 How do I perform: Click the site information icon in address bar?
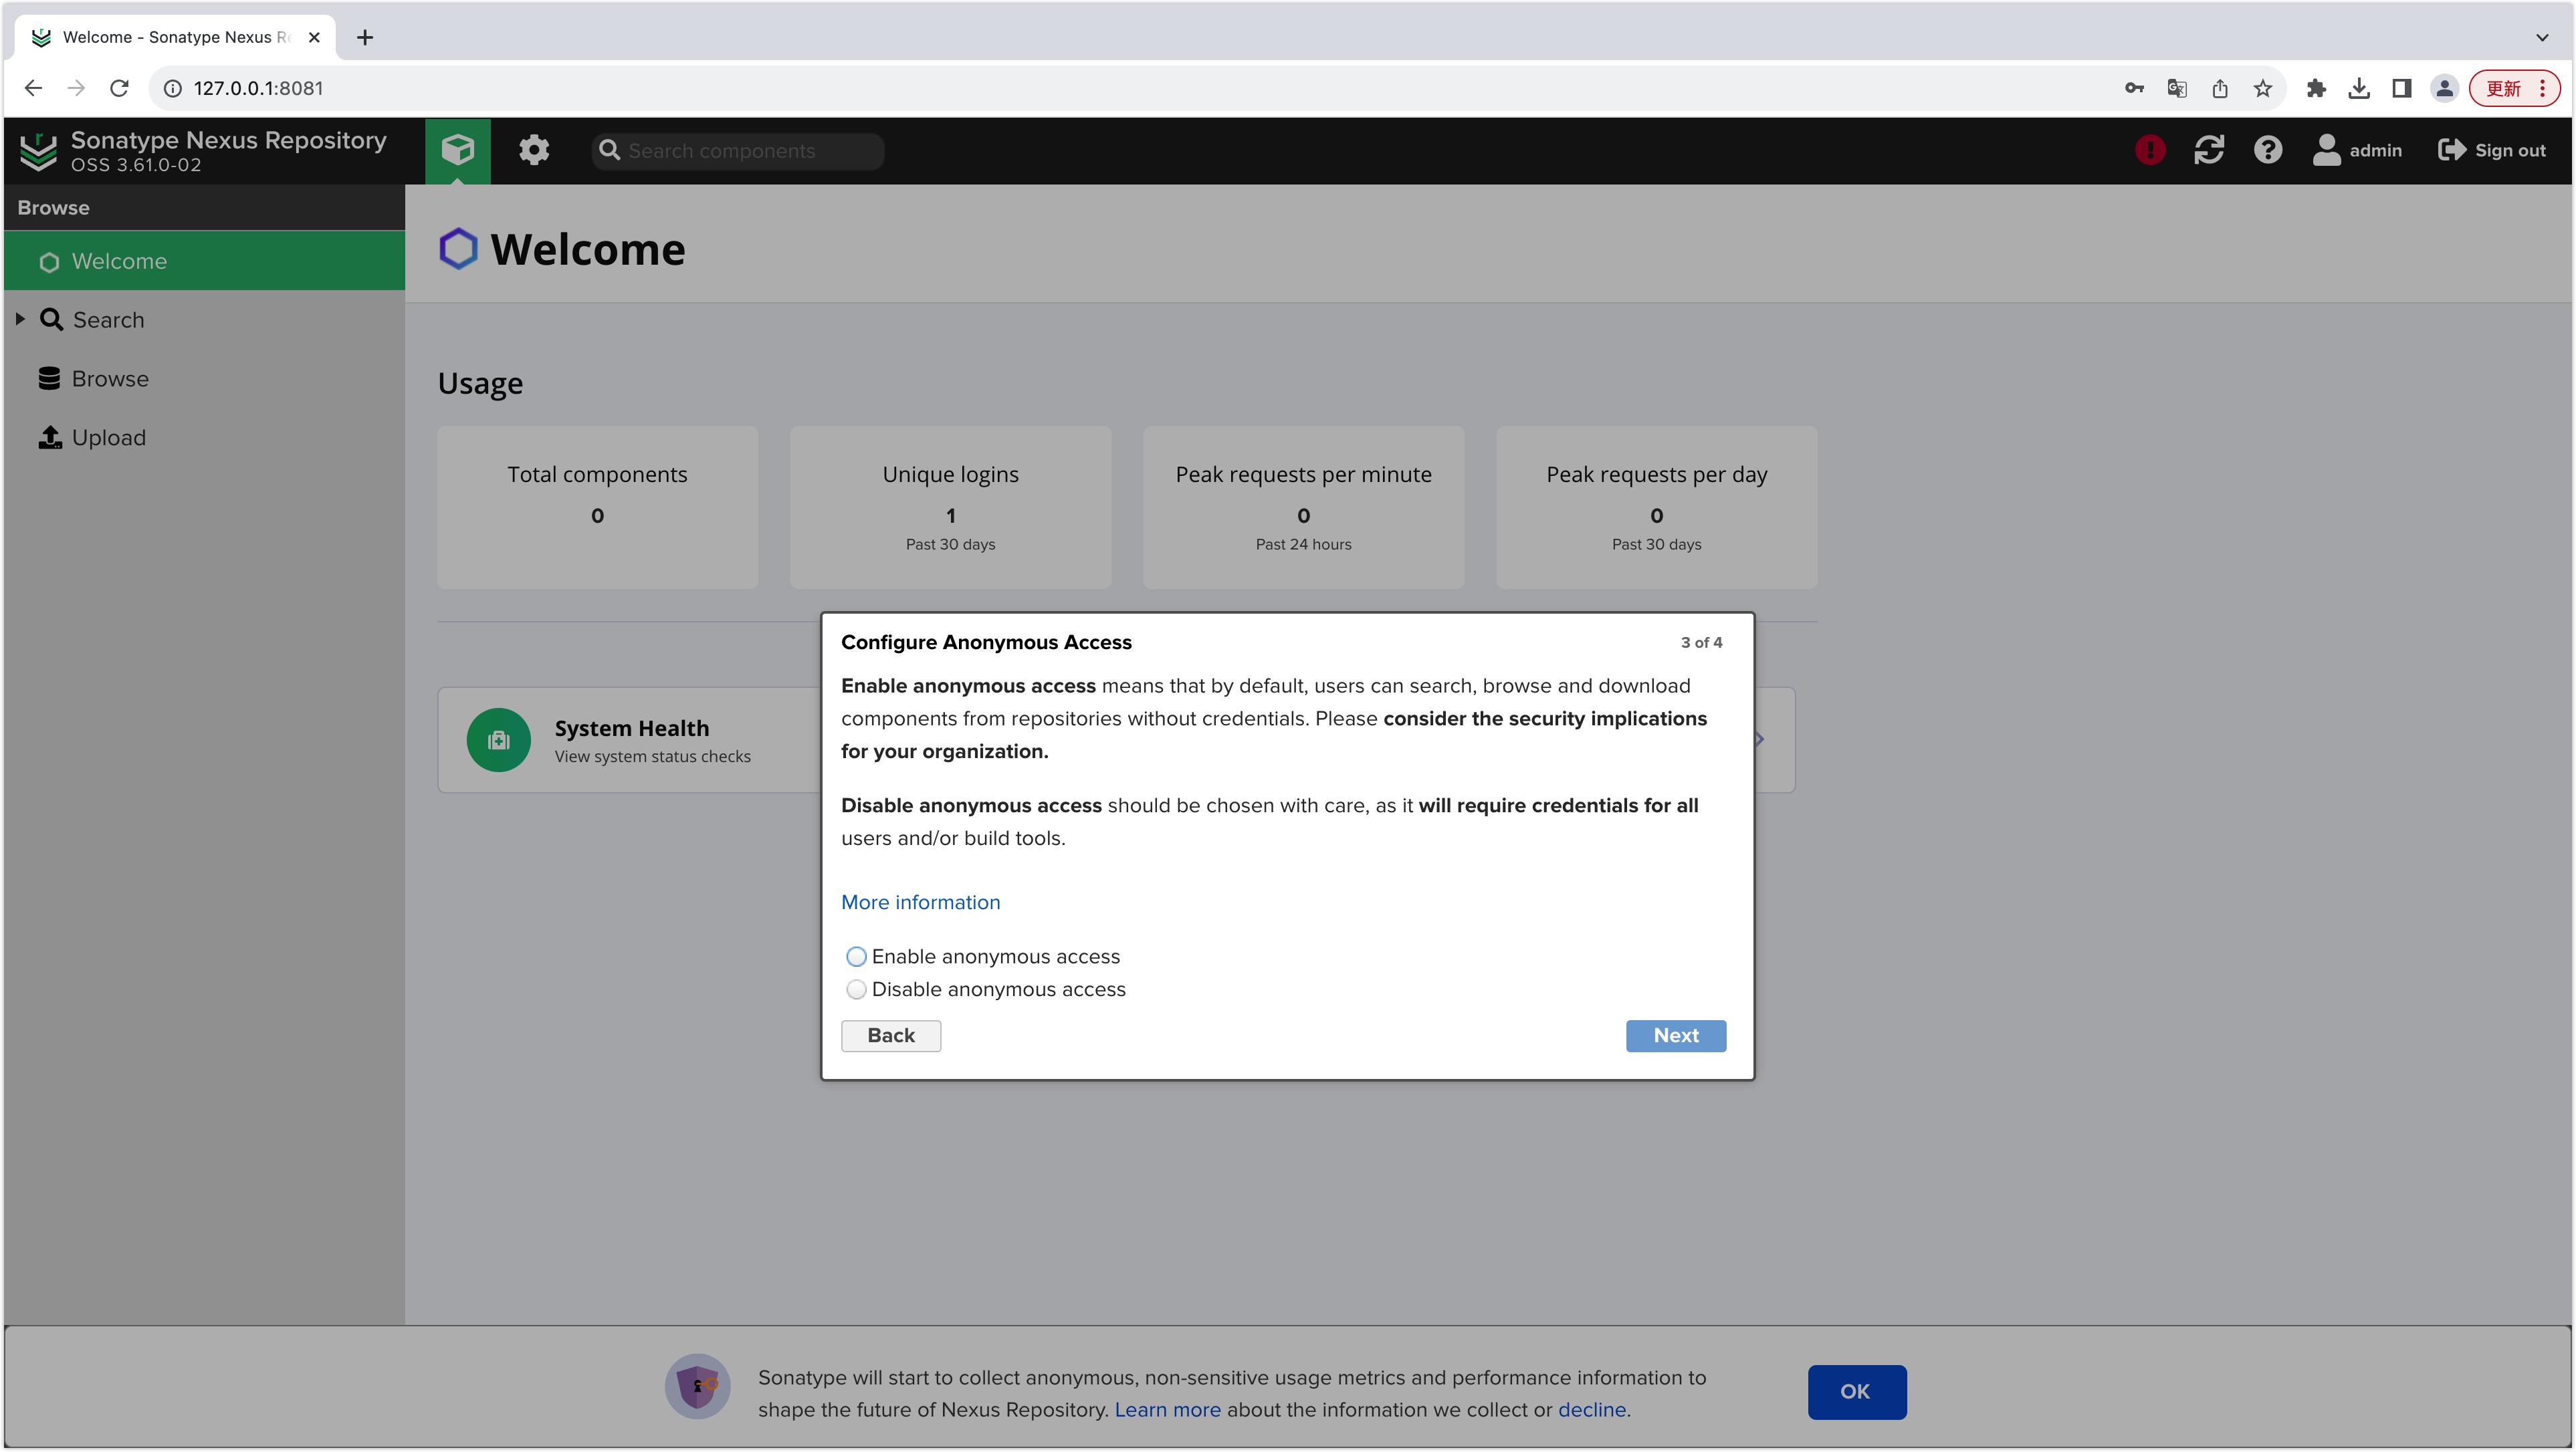coord(172,88)
